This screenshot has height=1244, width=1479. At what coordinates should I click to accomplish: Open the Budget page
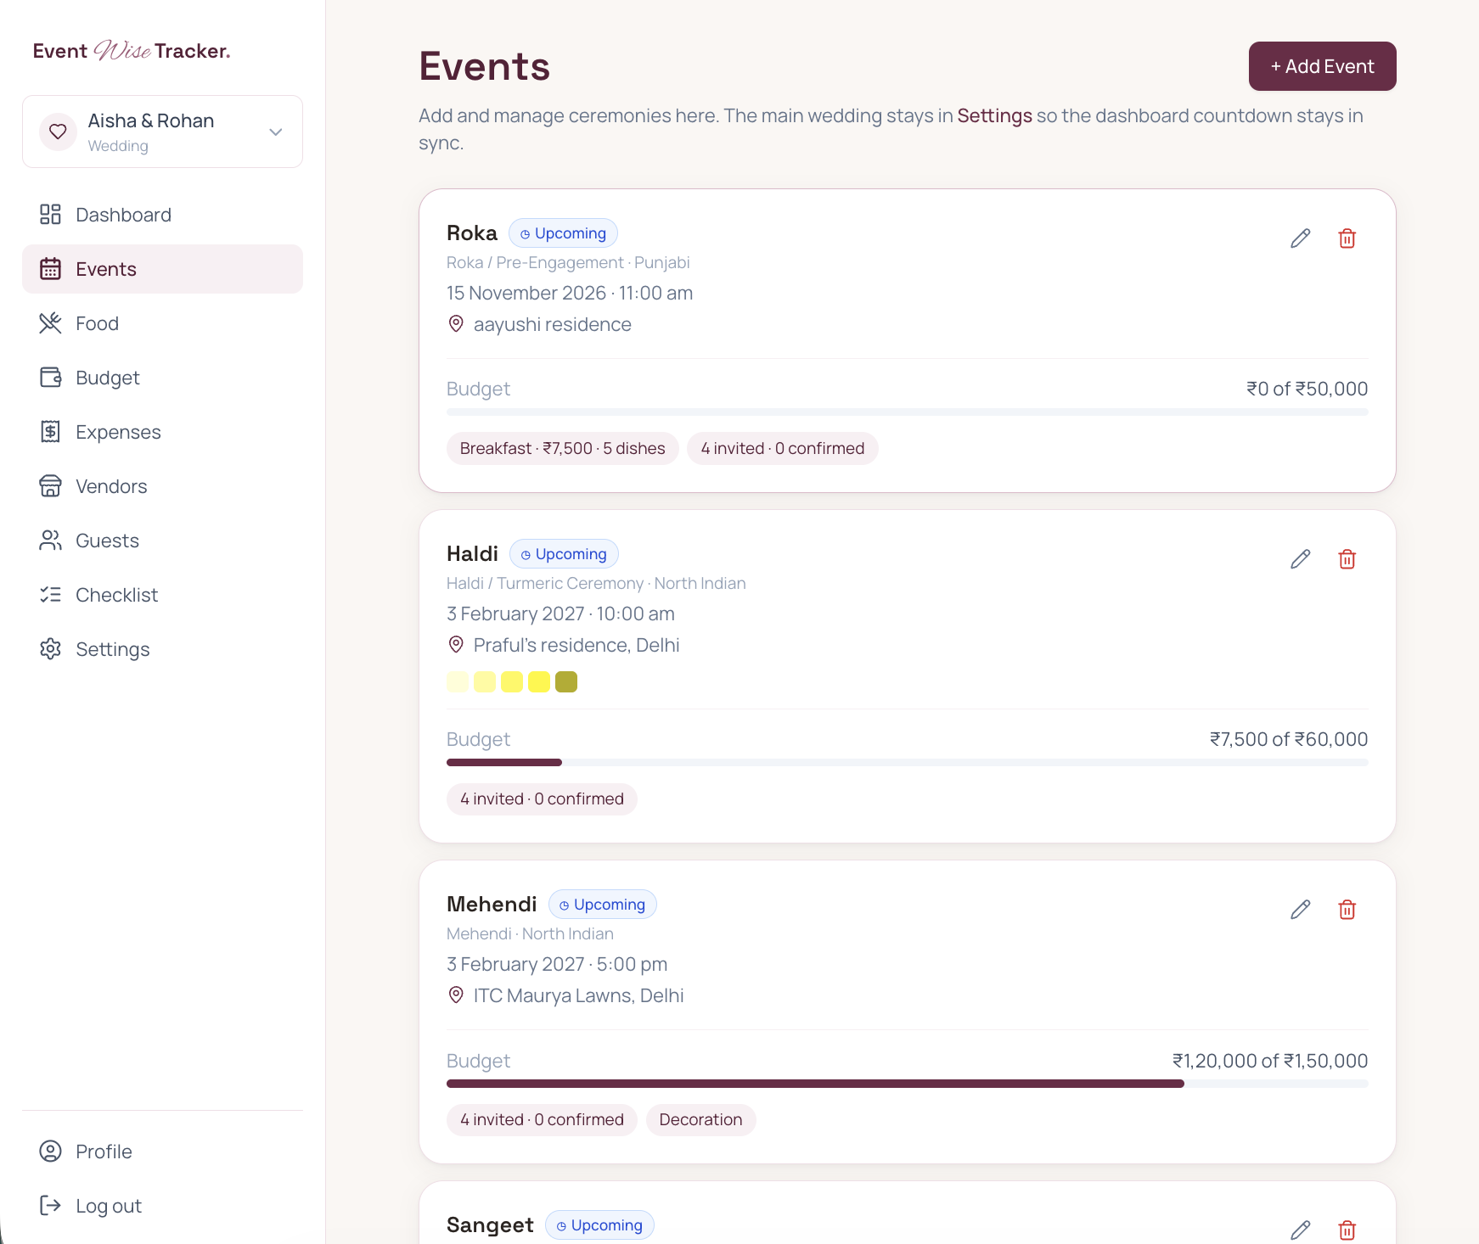click(162, 378)
